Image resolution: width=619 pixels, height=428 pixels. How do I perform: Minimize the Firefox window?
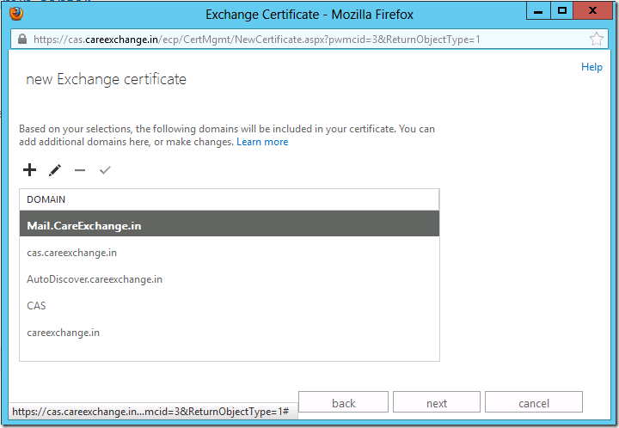pyautogui.click(x=537, y=10)
